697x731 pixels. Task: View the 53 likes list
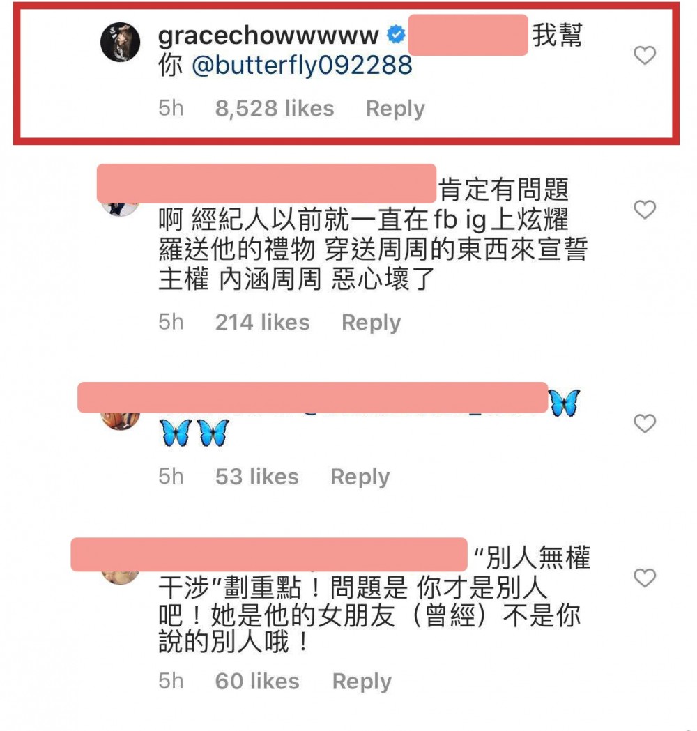[257, 477]
